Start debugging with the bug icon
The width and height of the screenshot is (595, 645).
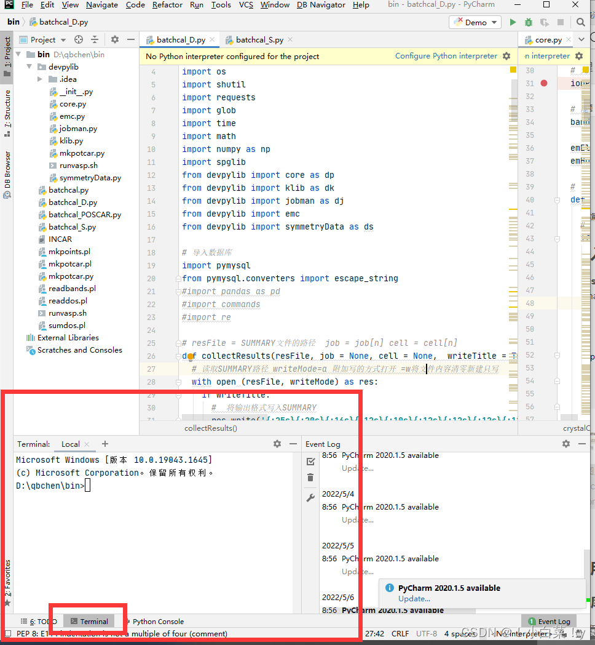pos(529,22)
